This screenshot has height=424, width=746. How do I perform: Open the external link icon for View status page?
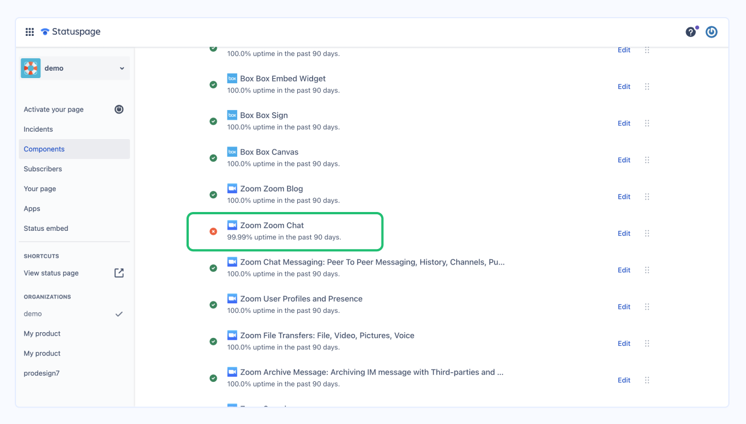pyautogui.click(x=119, y=272)
